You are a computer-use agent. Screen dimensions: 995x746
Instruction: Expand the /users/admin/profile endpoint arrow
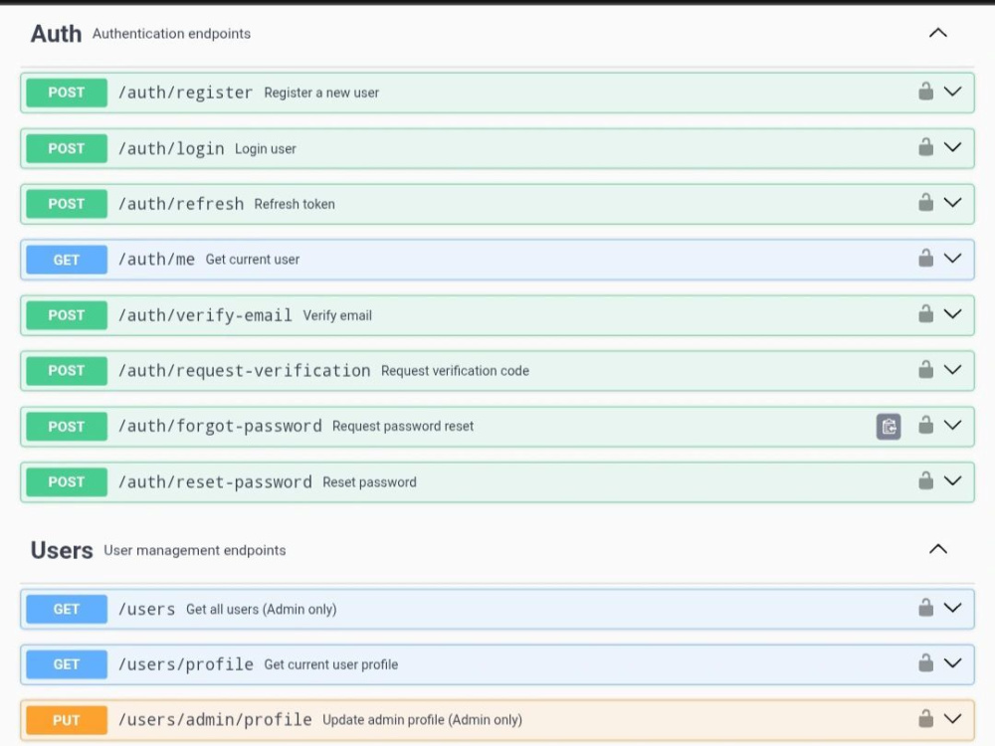952,719
